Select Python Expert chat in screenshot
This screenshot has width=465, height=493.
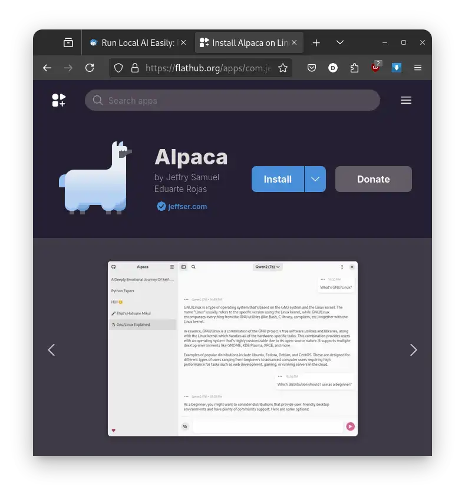pos(123,291)
